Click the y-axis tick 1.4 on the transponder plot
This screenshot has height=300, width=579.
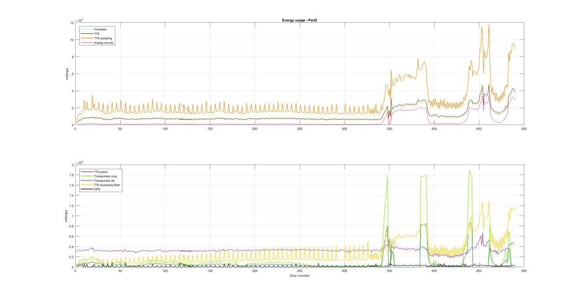71,195
